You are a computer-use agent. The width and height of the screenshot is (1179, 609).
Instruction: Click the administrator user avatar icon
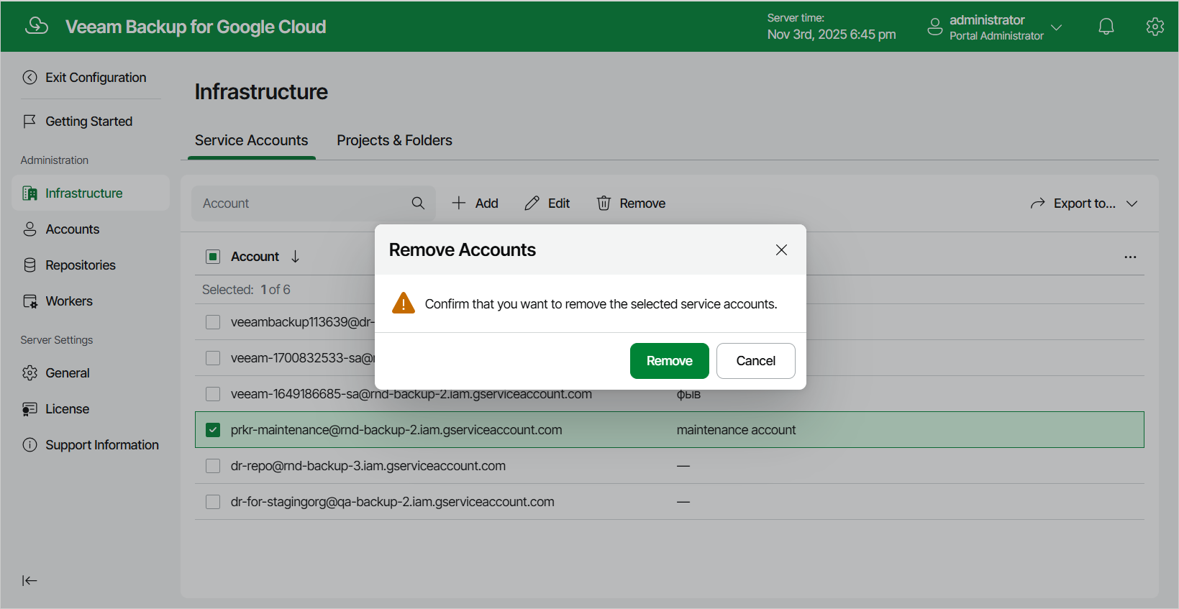click(x=935, y=27)
